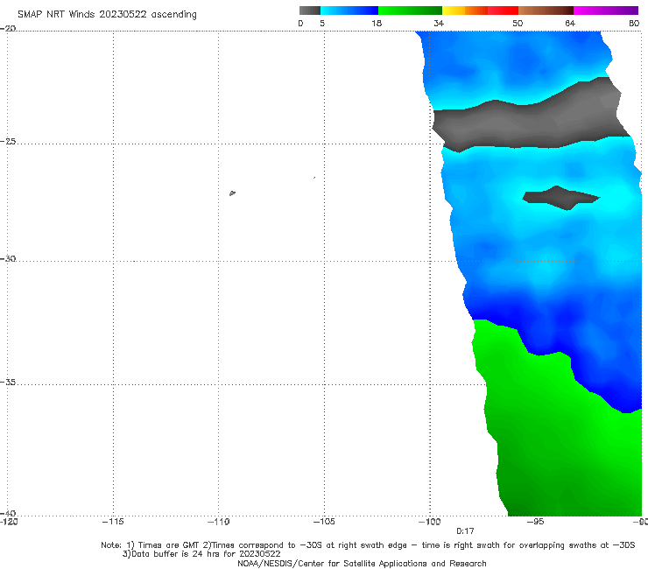This screenshot has height=569, width=648.
Task: Click the small gray low-wind patch inside the cyan area
Action: (560, 198)
